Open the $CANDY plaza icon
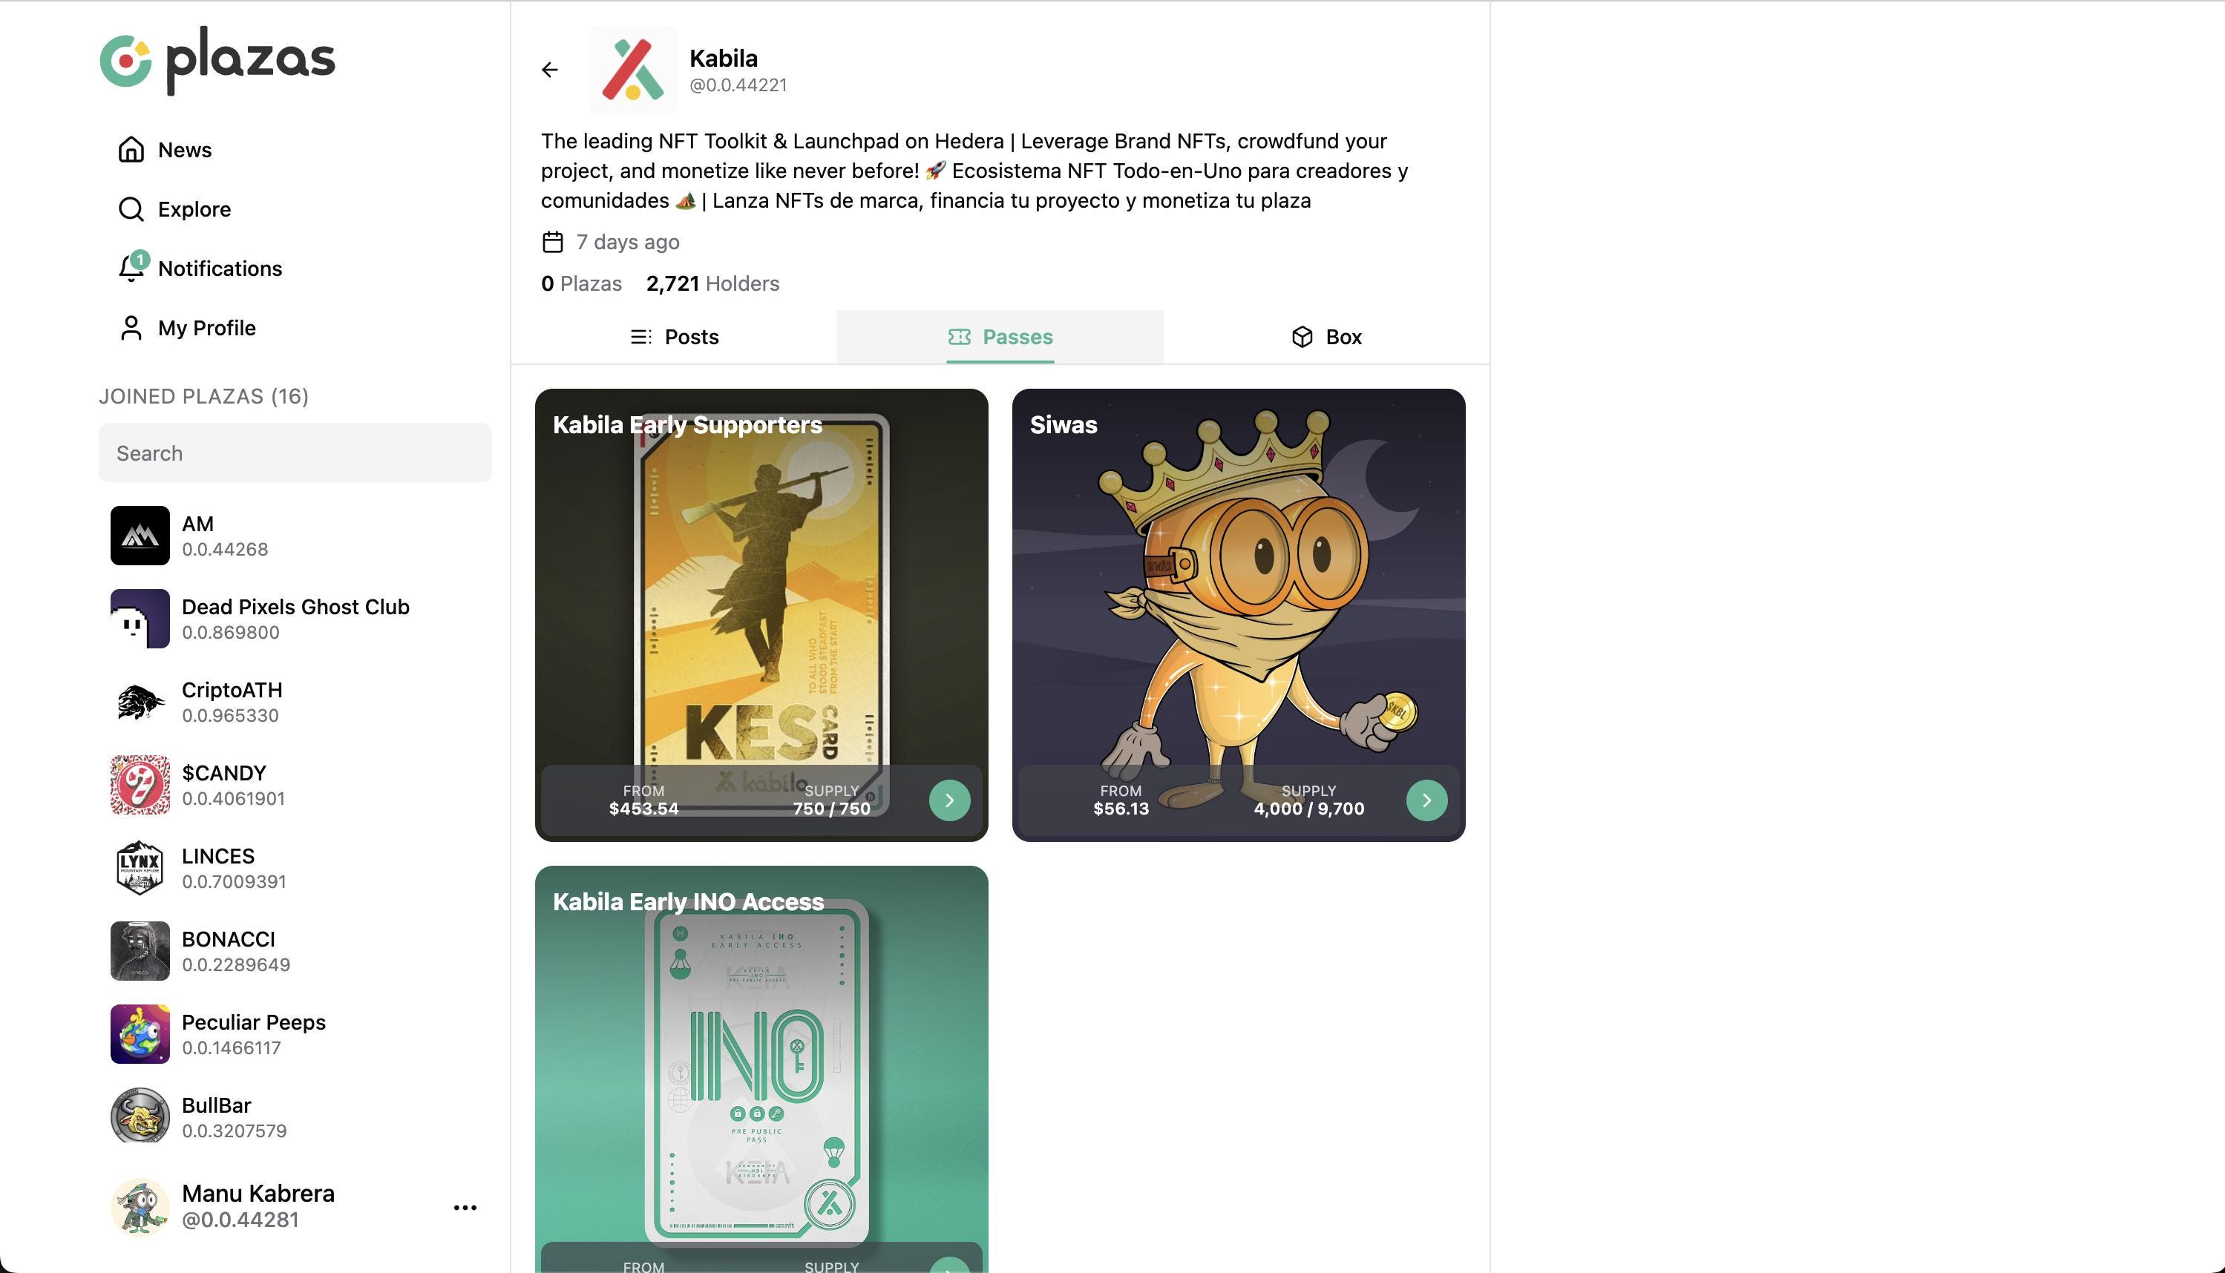2225x1273 pixels. tap(140, 784)
